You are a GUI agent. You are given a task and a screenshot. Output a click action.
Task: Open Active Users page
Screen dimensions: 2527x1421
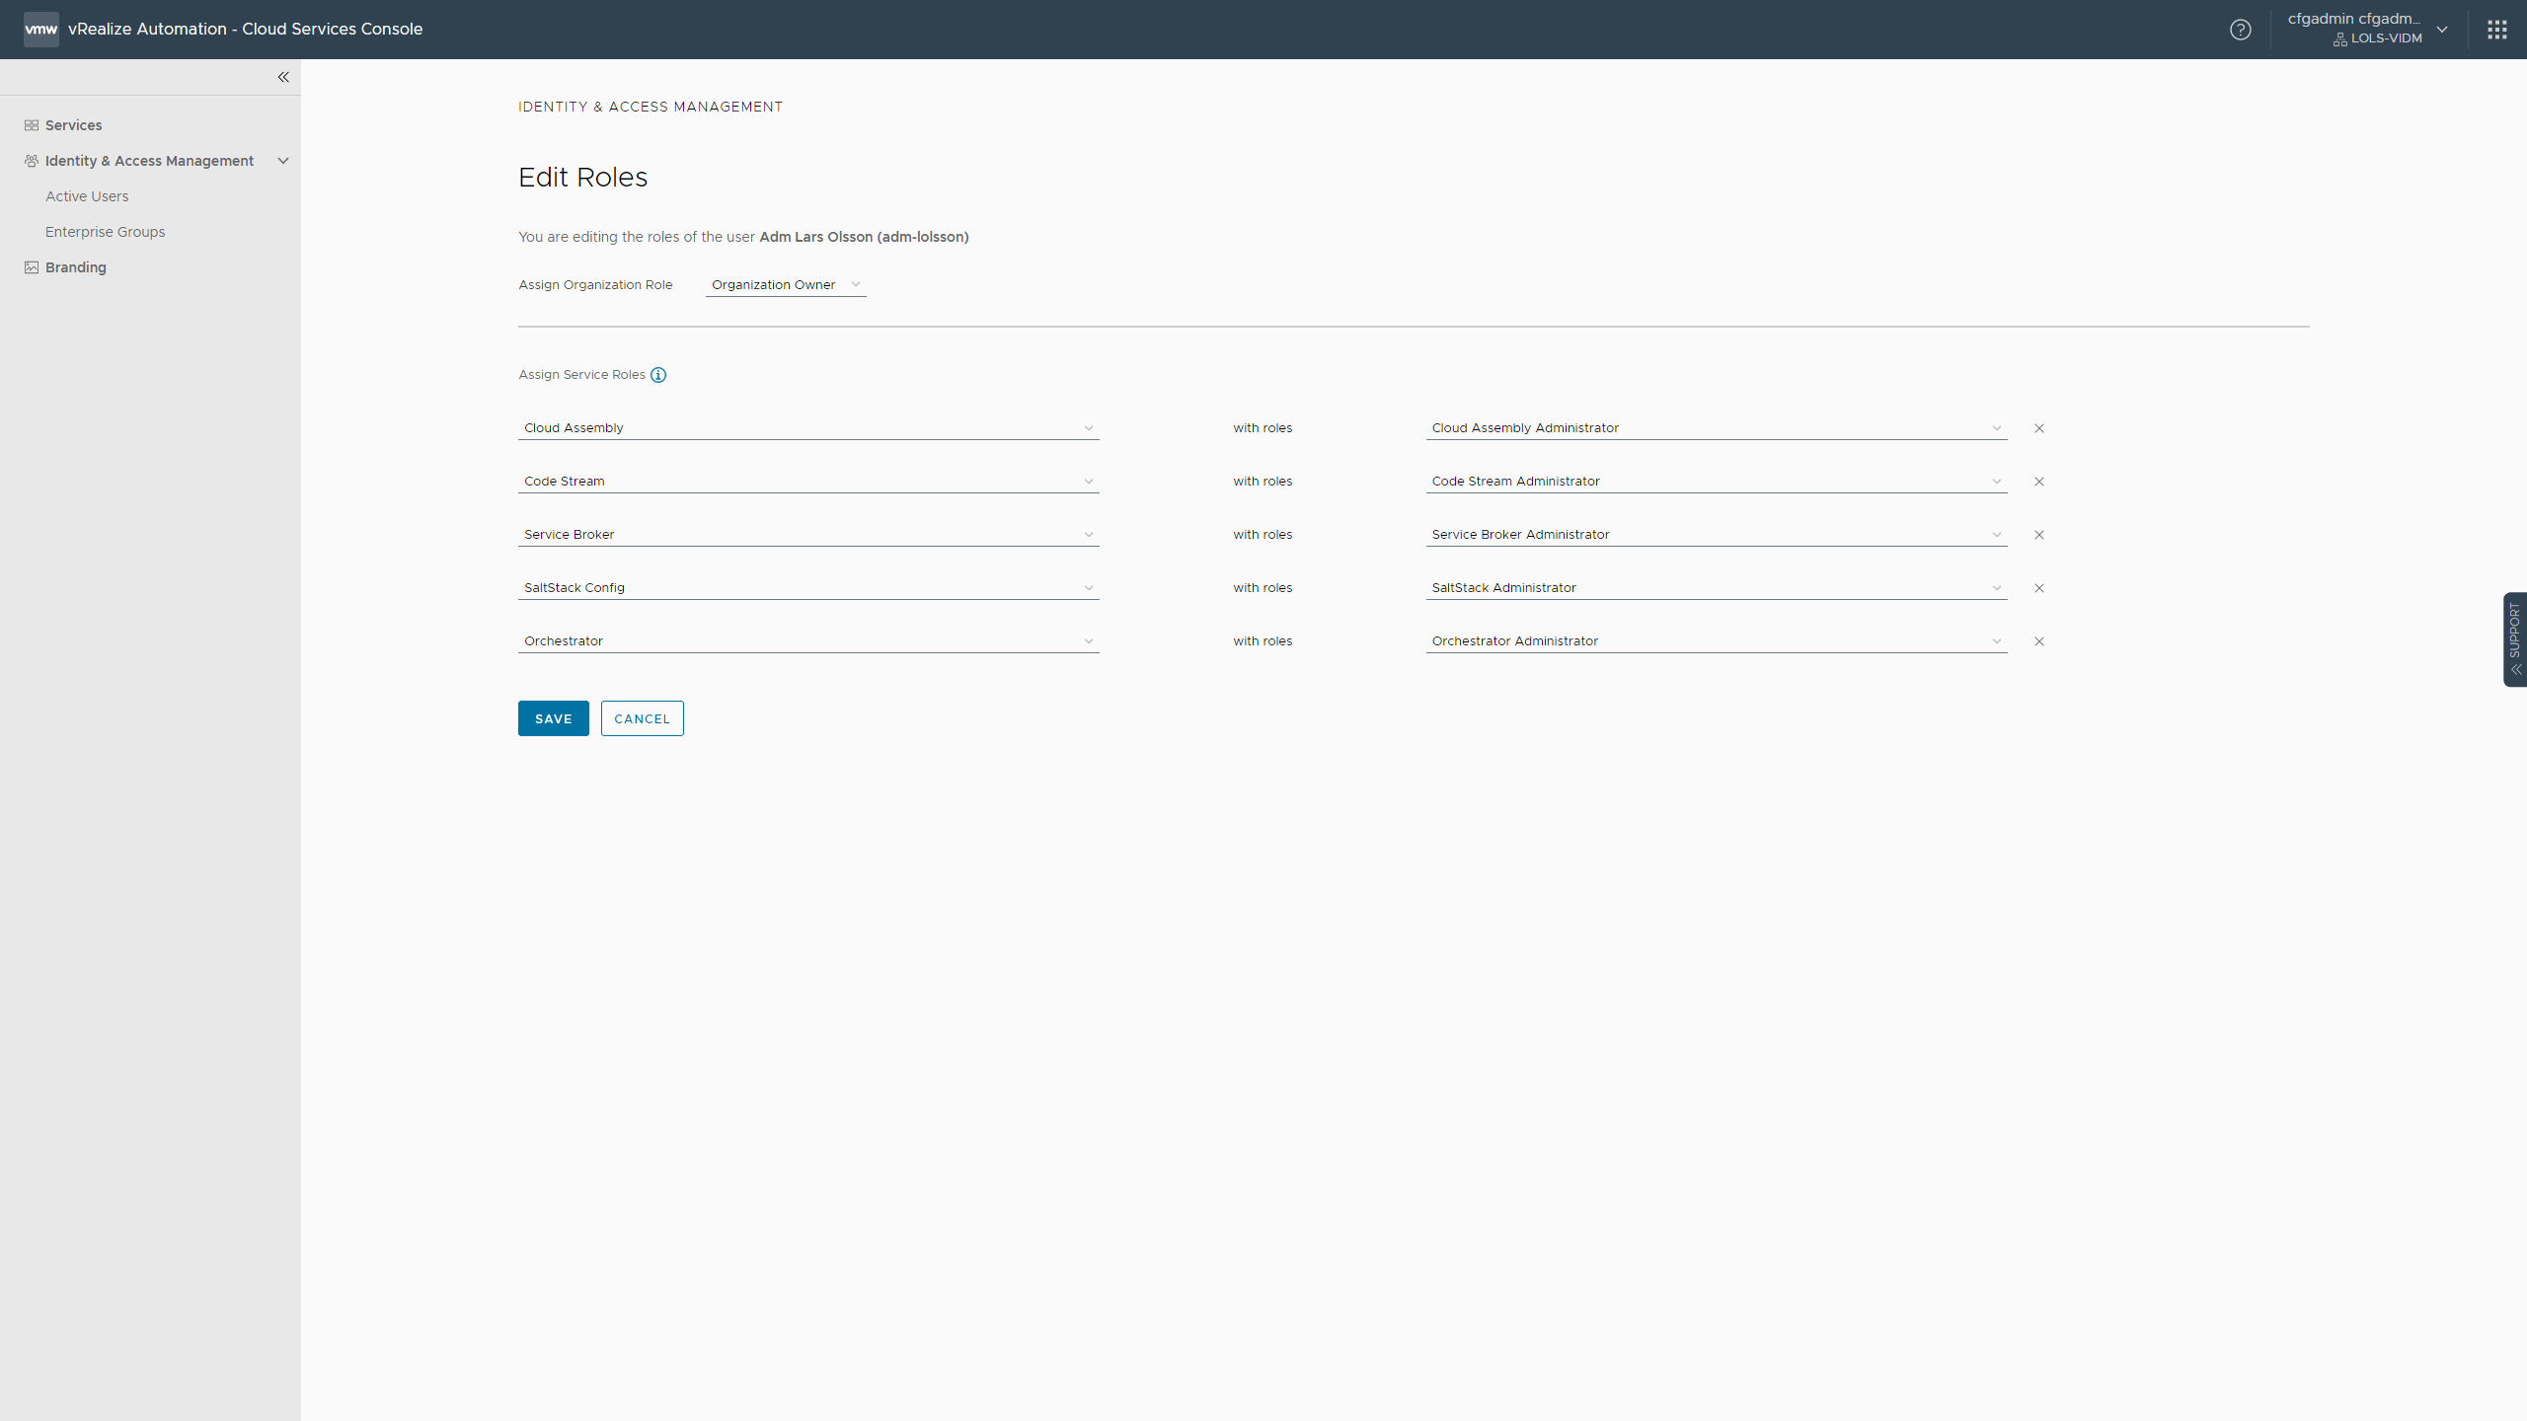click(87, 196)
